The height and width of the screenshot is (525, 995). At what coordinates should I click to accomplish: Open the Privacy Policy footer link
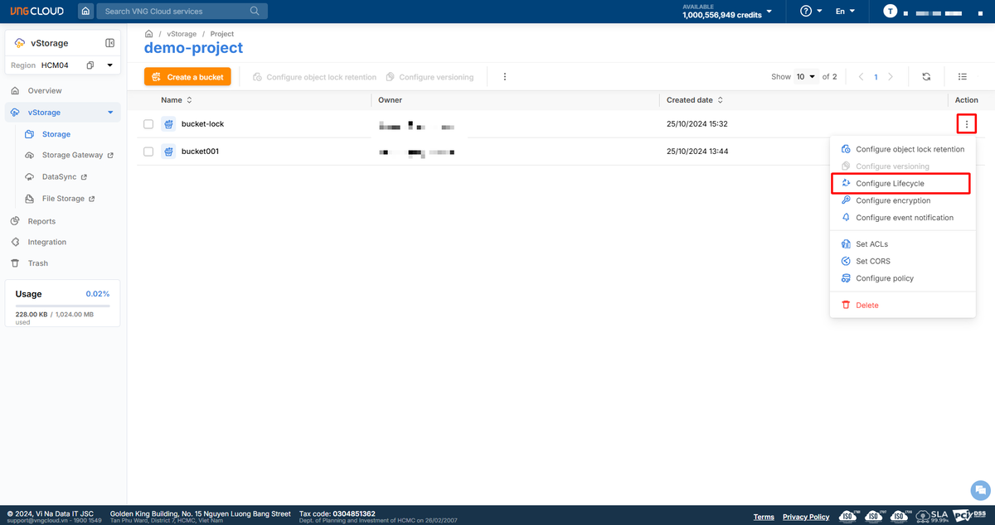[805, 517]
